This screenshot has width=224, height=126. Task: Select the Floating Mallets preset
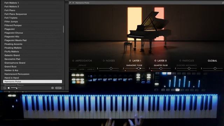[33, 48]
